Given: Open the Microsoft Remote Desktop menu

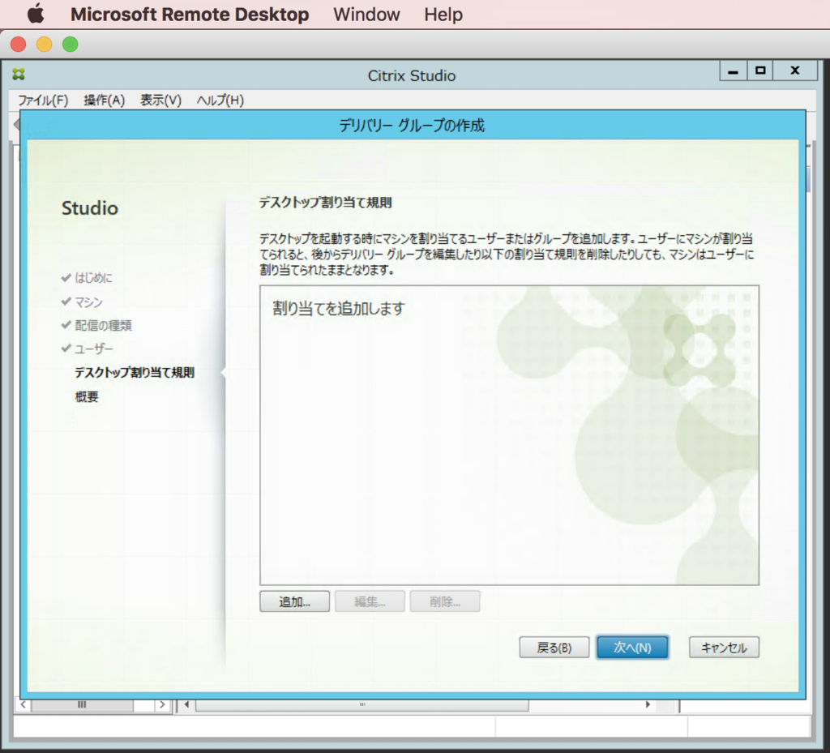Looking at the screenshot, I should pos(190,15).
